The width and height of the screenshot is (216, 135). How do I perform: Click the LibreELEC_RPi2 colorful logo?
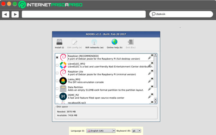(x=63, y=65)
